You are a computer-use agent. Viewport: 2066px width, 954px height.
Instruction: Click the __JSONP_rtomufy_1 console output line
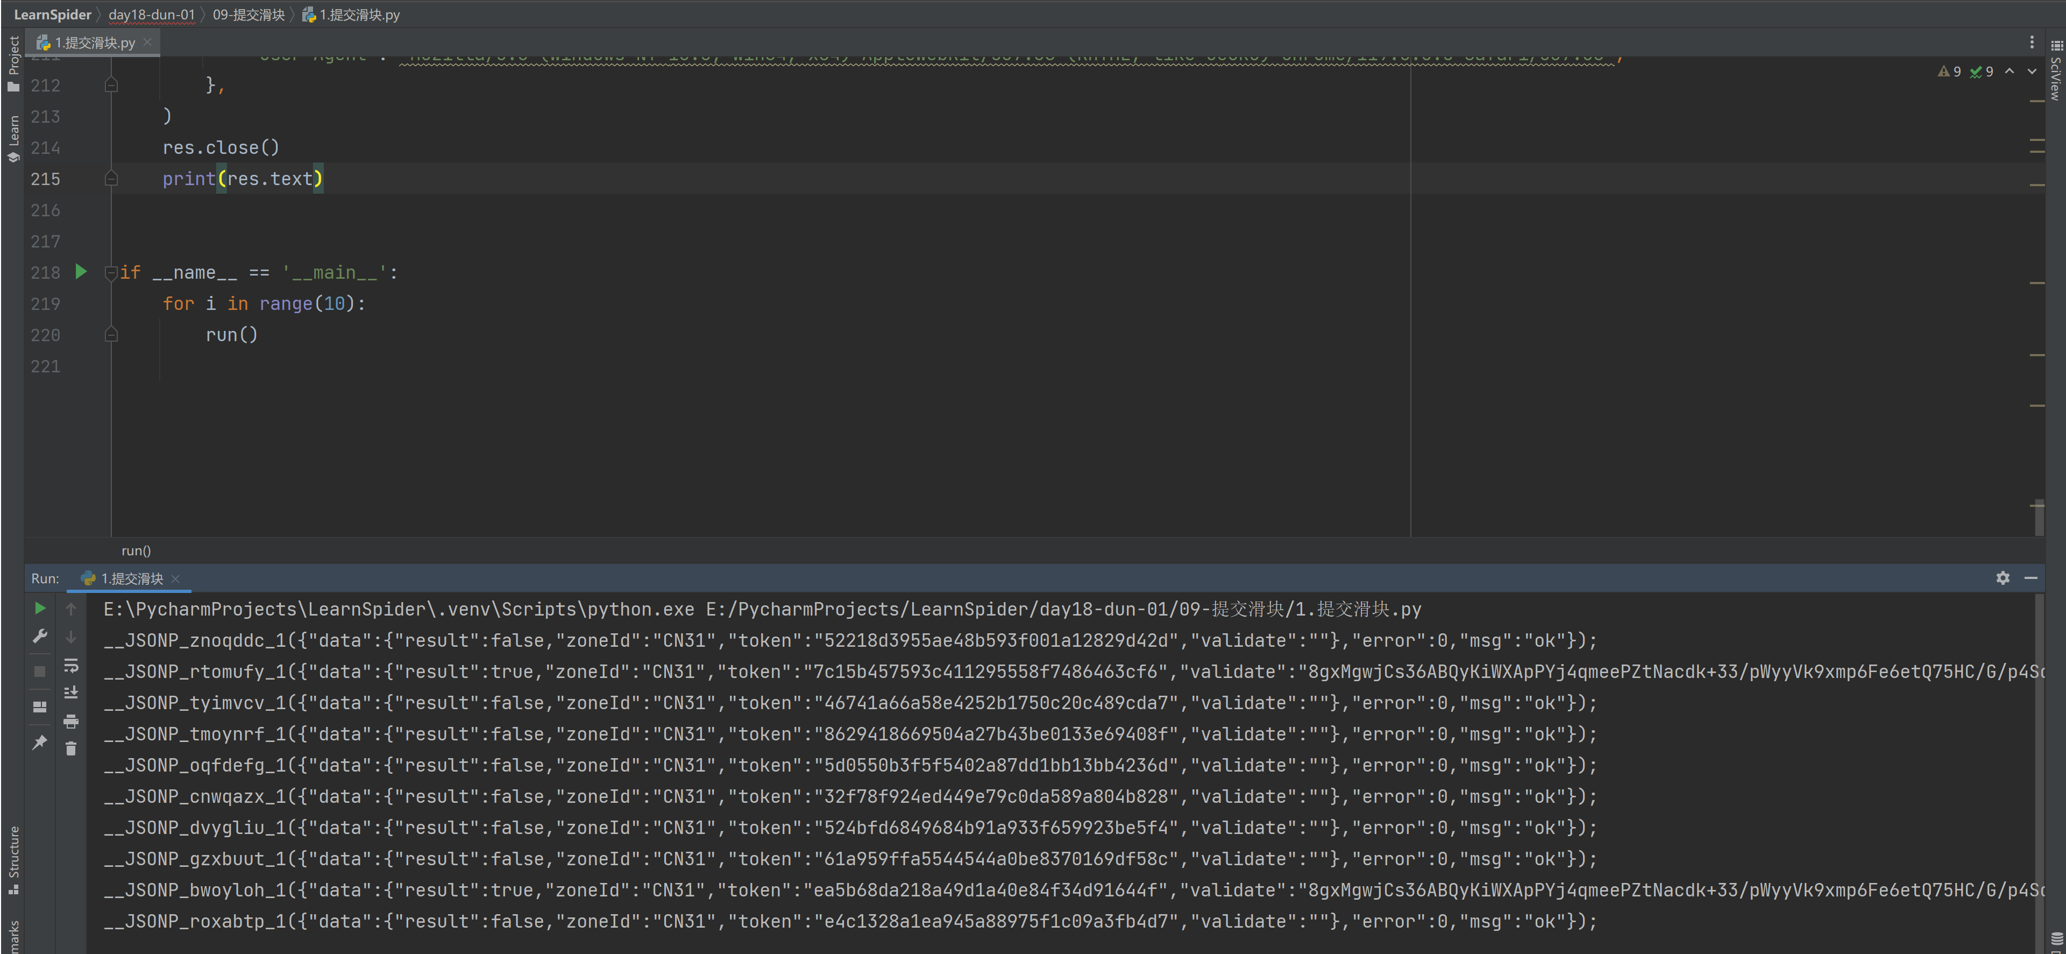point(1073,672)
